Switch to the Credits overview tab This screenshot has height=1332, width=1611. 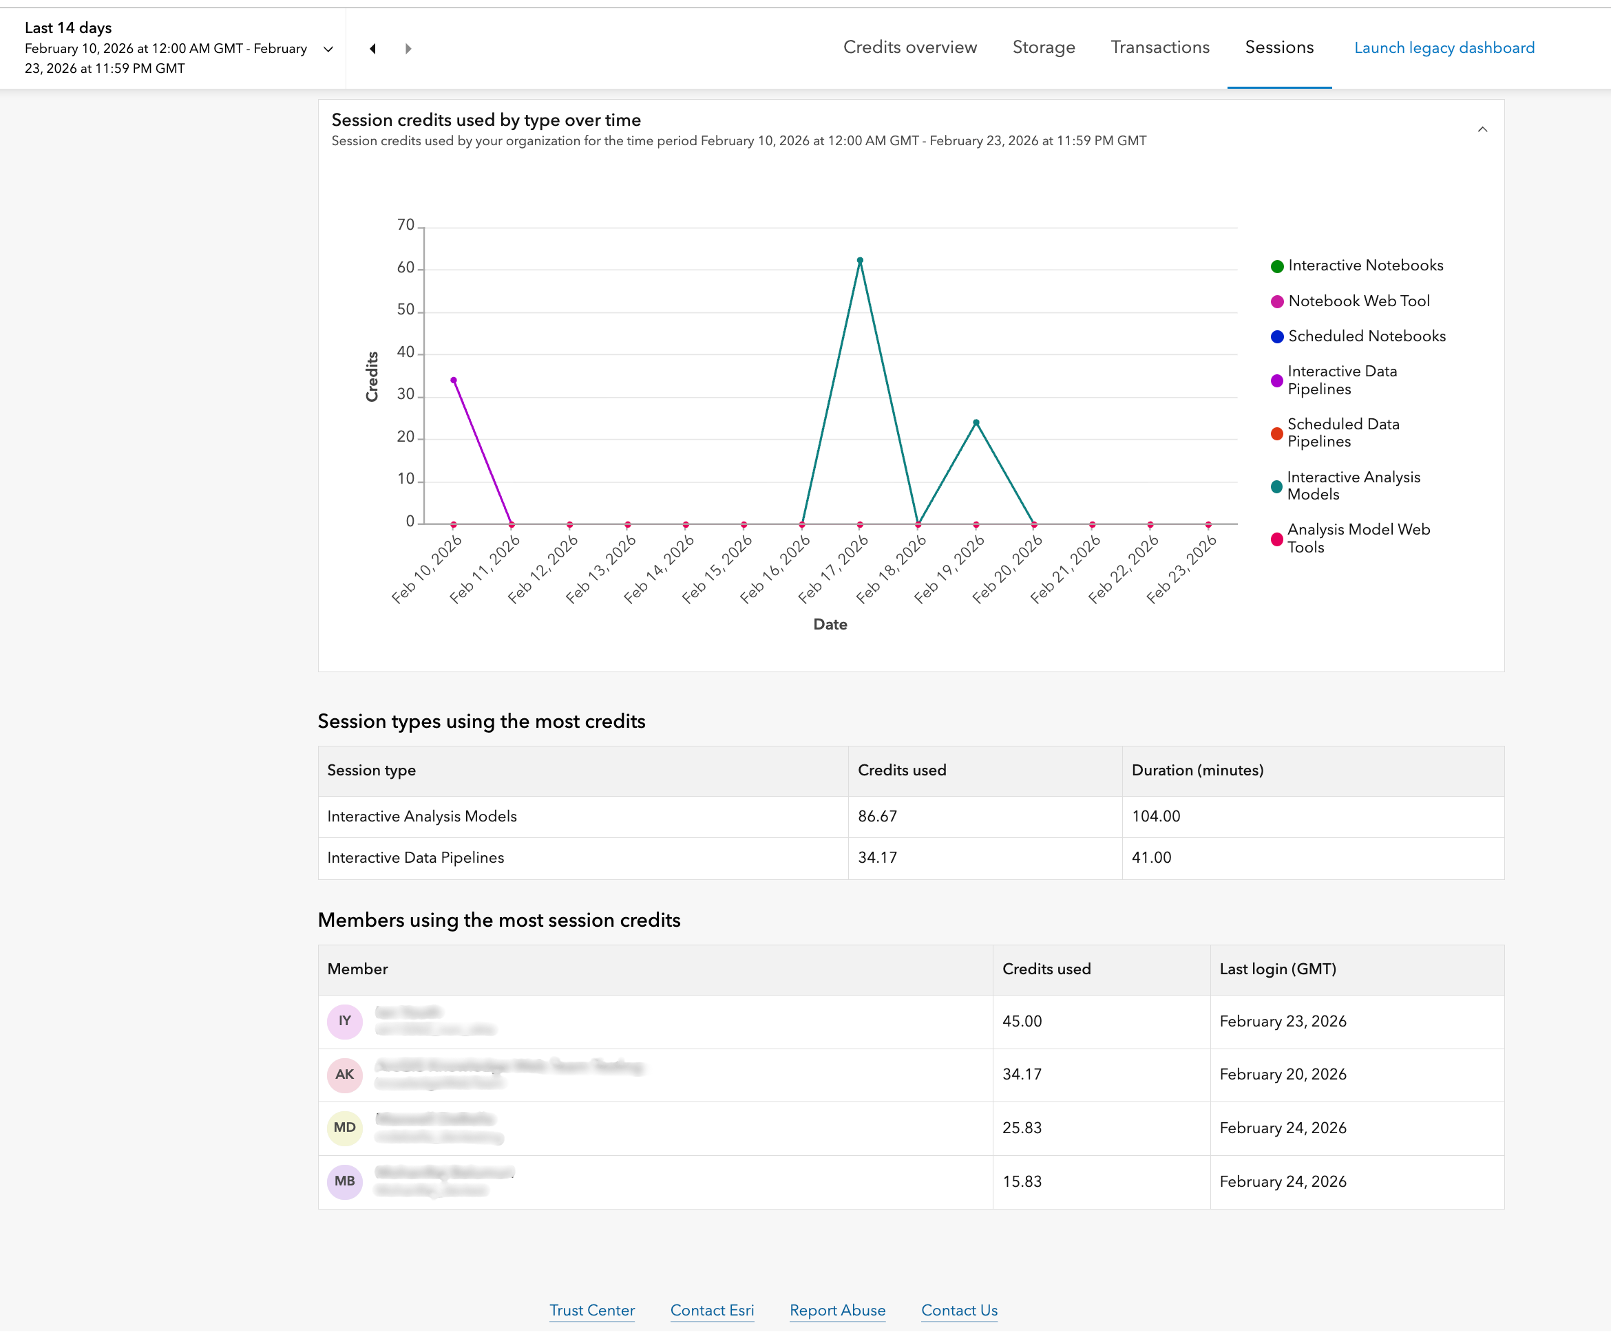[910, 47]
